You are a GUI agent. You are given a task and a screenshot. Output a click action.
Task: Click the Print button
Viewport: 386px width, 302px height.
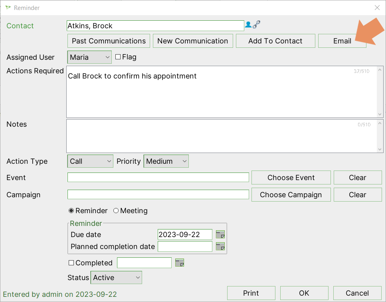[251, 293]
